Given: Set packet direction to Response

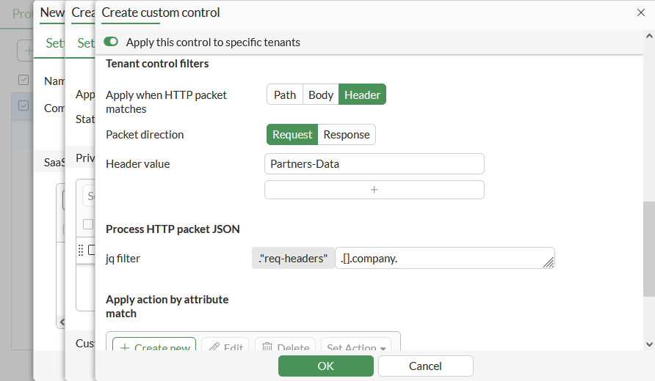Looking at the screenshot, I should (x=347, y=135).
